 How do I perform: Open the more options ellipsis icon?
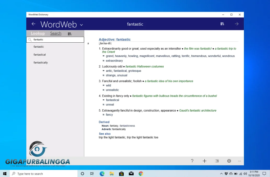[x=239, y=161]
